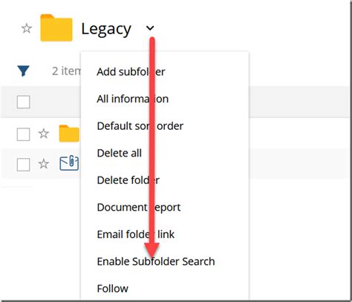Tick the checkbox on the email row
This screenshot has height=302, width=352.
point(24,165)
